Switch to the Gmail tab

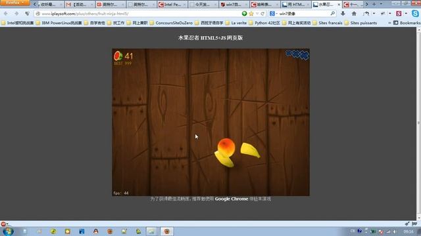(x=80, y=5)
